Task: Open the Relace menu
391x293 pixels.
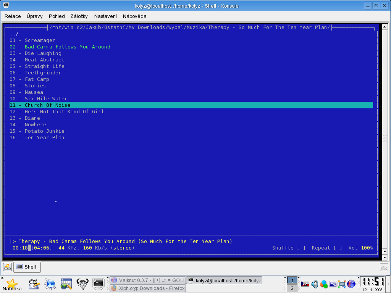Action: (13, 16)
